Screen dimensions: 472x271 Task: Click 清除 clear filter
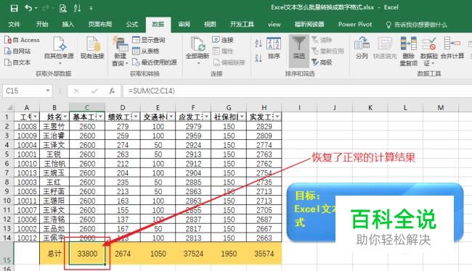tap(322, 40)
